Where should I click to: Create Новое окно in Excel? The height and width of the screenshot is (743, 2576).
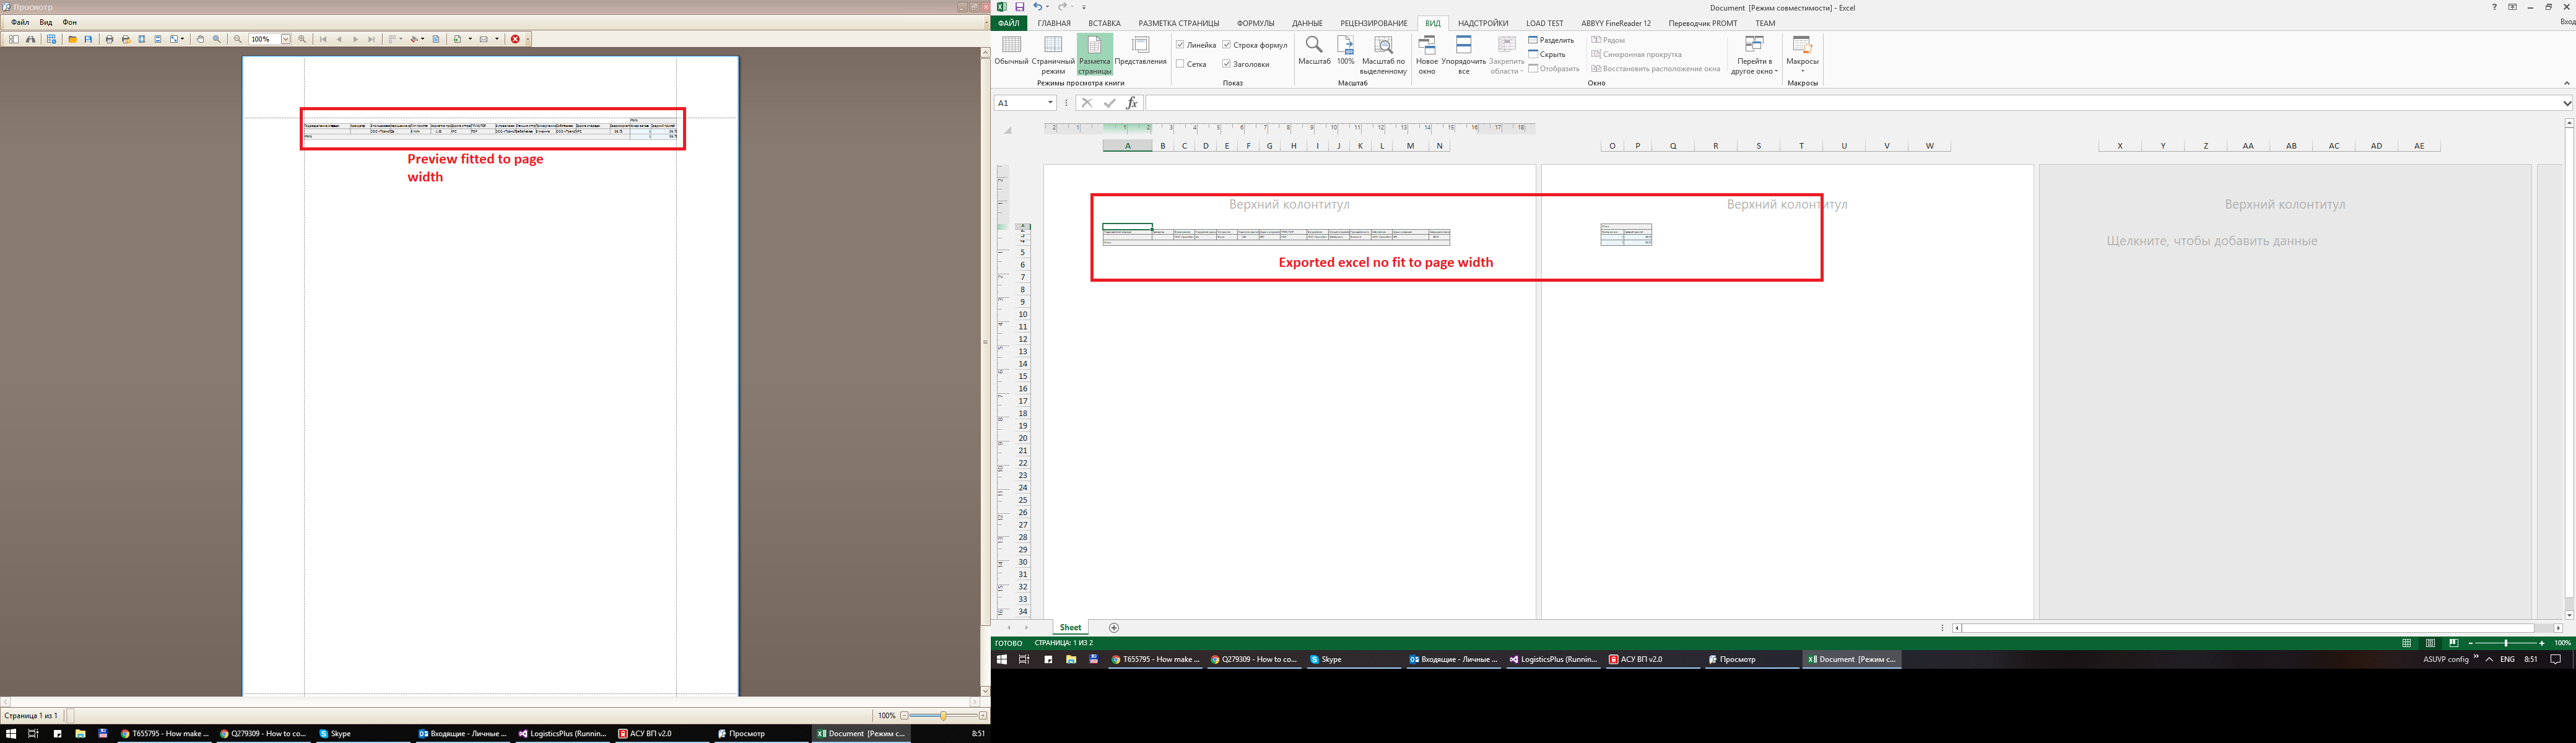point(1427,55)
